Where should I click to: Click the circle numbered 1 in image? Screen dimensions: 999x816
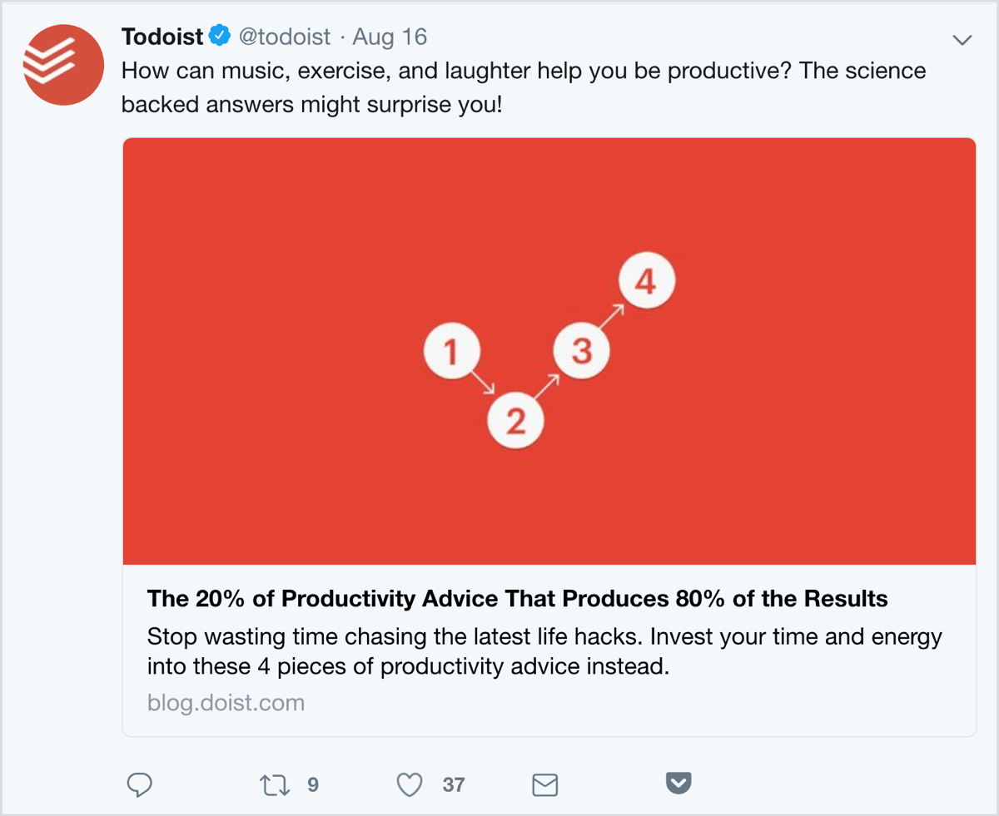coord(451,353)
